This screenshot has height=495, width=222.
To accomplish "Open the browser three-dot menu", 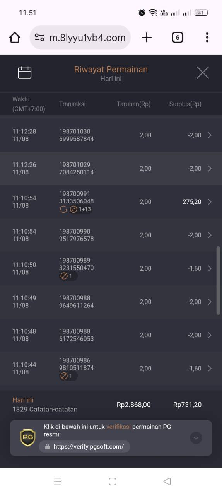I will [x=207, y=38].
